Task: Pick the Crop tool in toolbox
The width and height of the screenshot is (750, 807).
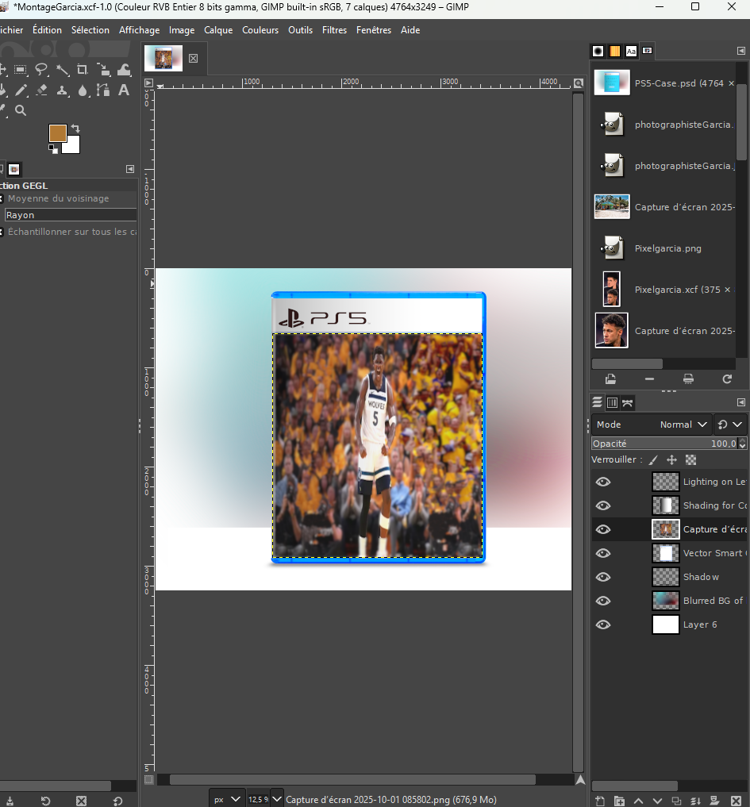Action: coord(83,70)
